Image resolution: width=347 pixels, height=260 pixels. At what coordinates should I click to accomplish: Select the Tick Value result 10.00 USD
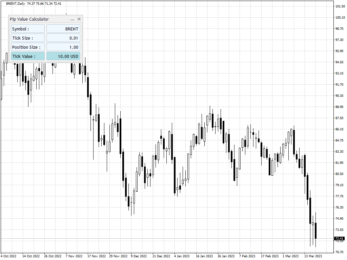(63, 56)
